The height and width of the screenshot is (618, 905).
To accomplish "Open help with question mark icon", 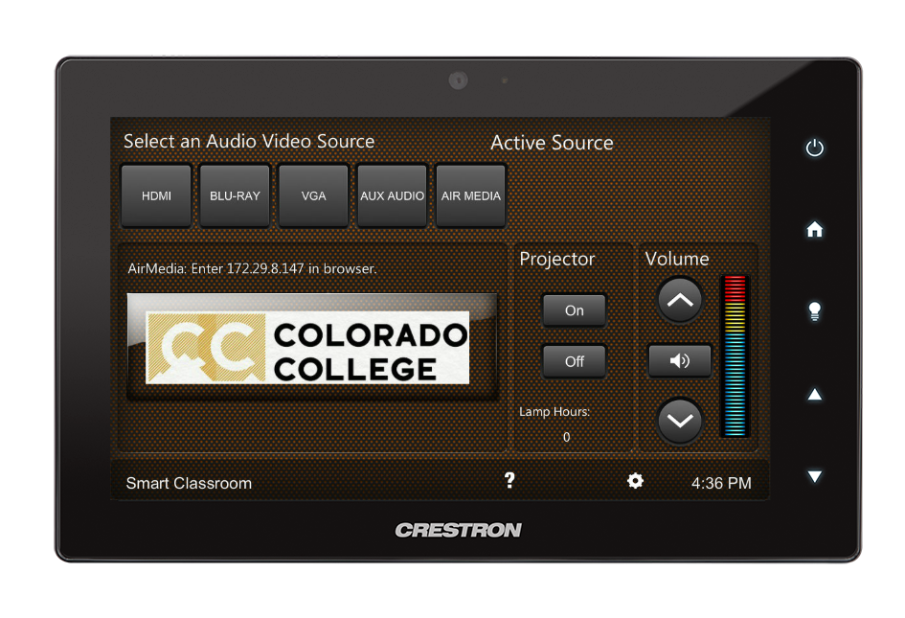I will pos(509,481).
